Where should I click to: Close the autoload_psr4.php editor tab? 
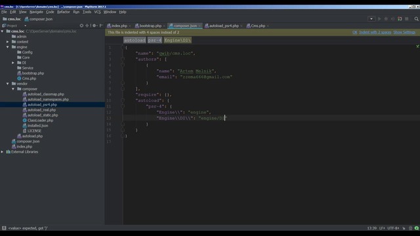click(x=241, y=26)
